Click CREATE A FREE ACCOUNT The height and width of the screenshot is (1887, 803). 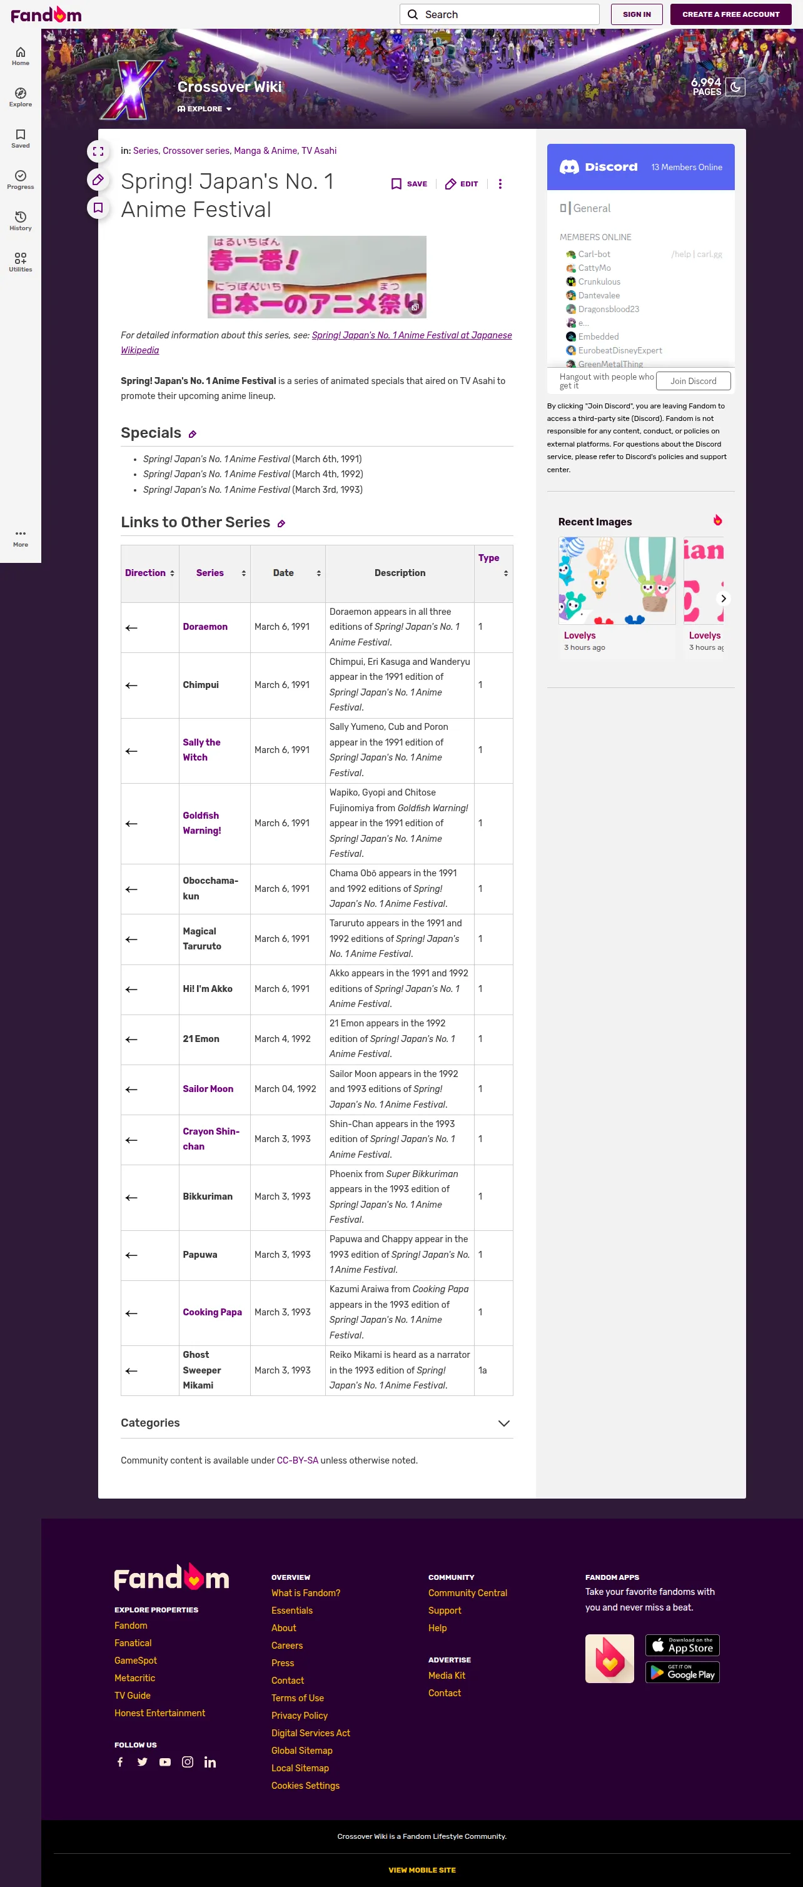[x=730, y=14]
